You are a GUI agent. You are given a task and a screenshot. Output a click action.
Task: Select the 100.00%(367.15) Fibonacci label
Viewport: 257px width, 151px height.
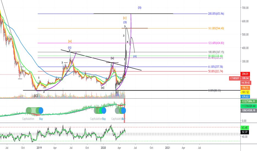click(216, 52)
